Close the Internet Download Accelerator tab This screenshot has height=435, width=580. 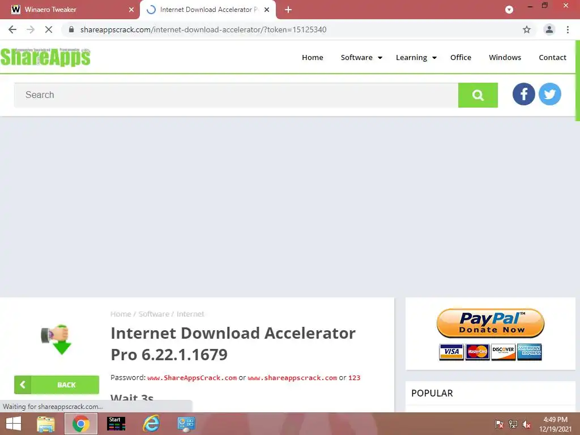(x=267, y=10)
